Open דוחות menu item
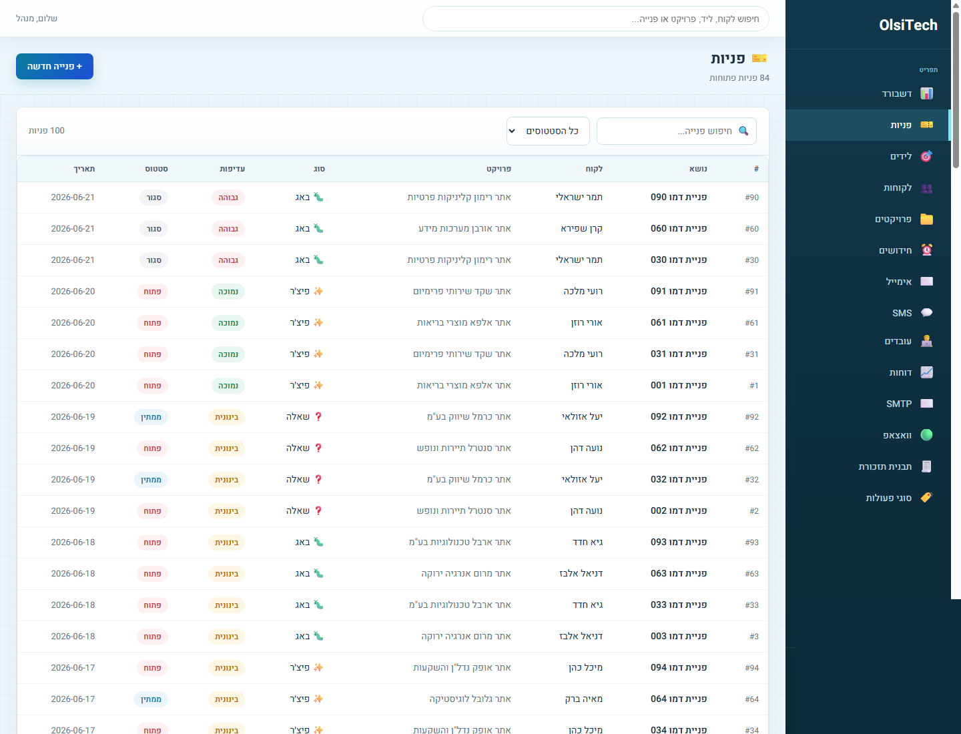 (868, 372)
